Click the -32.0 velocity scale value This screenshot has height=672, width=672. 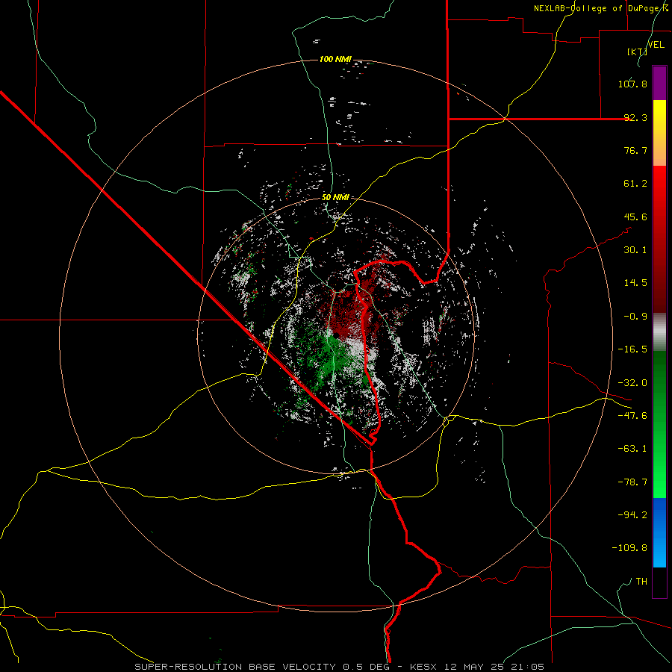(632, 383)
